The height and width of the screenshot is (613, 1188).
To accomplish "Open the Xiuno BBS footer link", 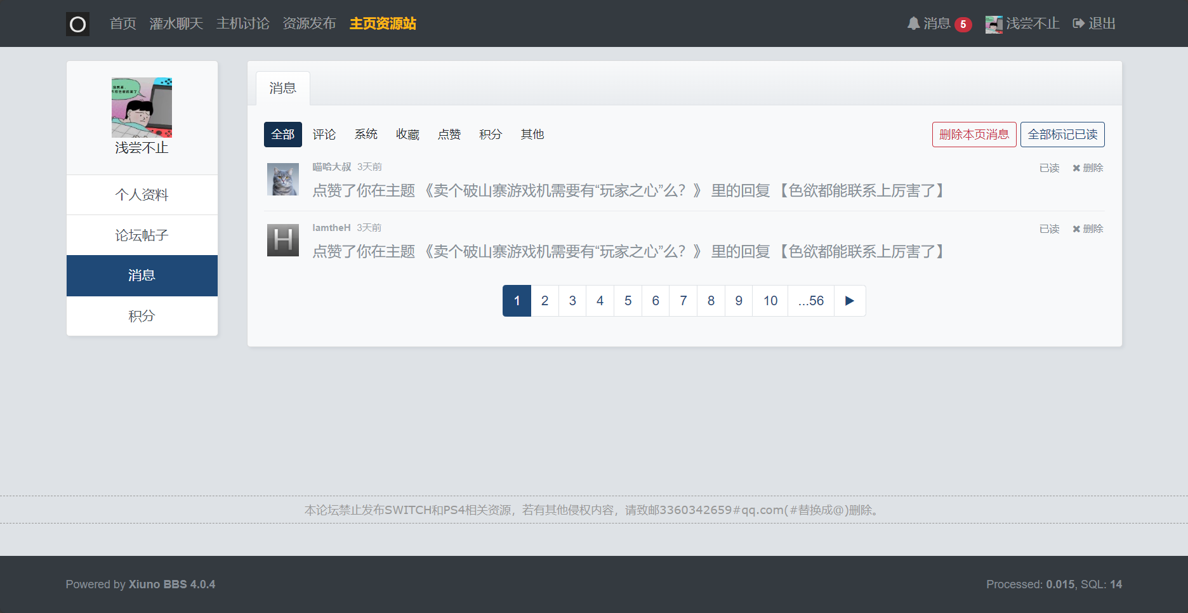I will tap(171, 584).
